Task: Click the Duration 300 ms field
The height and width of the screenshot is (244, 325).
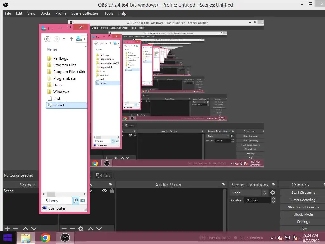Action: [x=258, y=200]
